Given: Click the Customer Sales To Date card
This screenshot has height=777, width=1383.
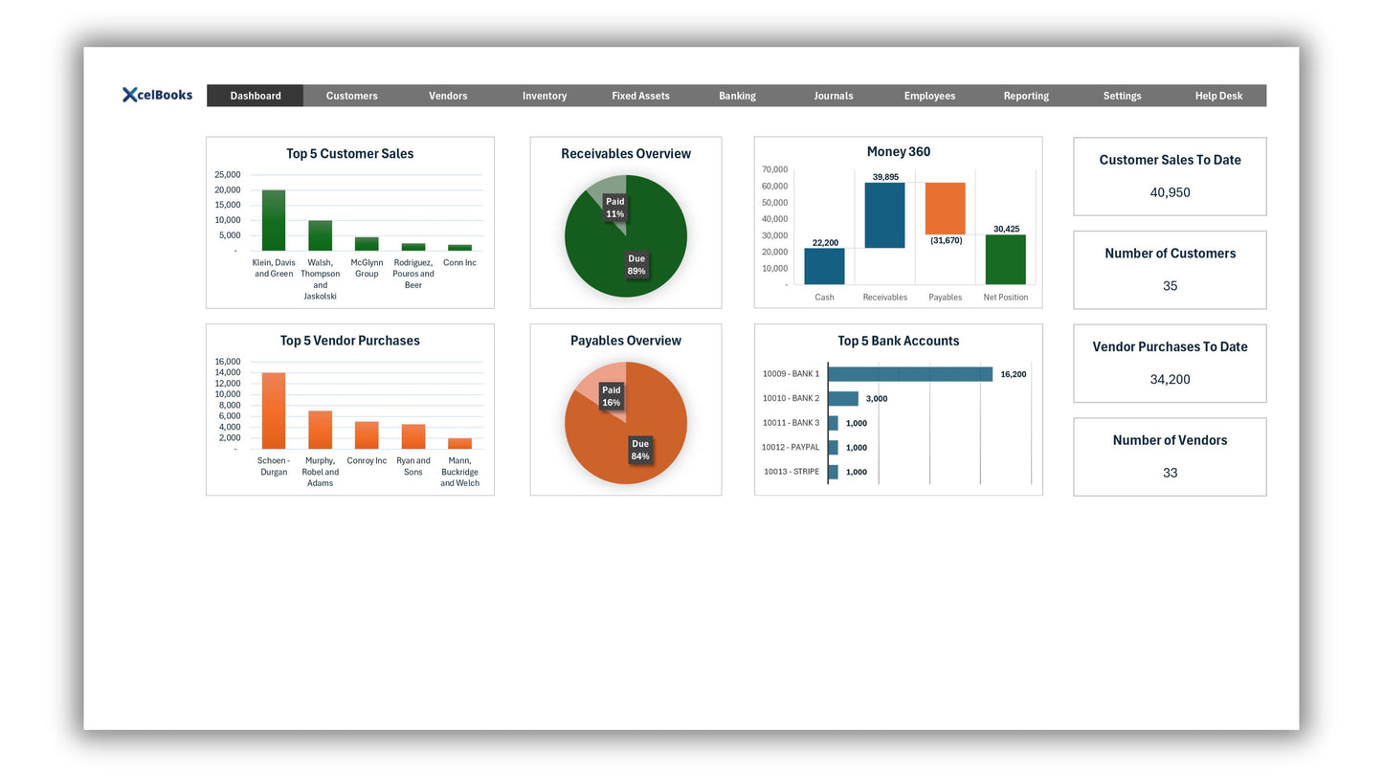Looking at the screenshot, I should (1170, 176).
